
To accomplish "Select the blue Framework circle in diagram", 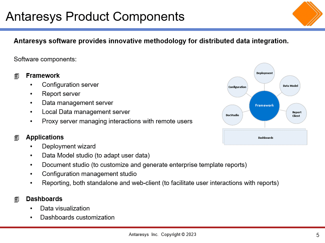I will point(264,106).
